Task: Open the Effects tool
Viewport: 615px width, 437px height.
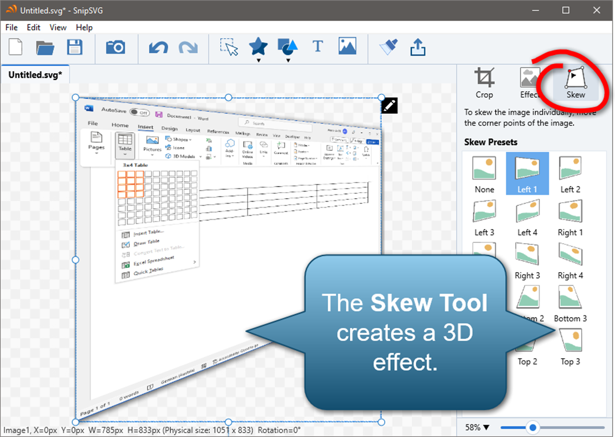Action: click(x=529, y=82)
